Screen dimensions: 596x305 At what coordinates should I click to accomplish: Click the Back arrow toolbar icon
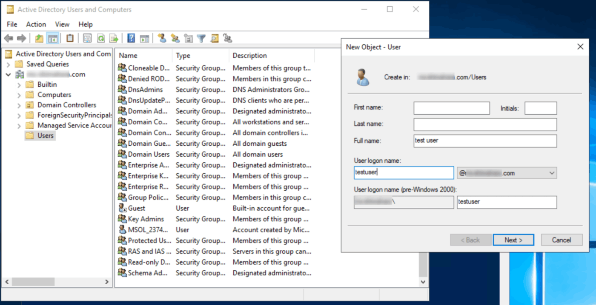[x=9, y=38]
